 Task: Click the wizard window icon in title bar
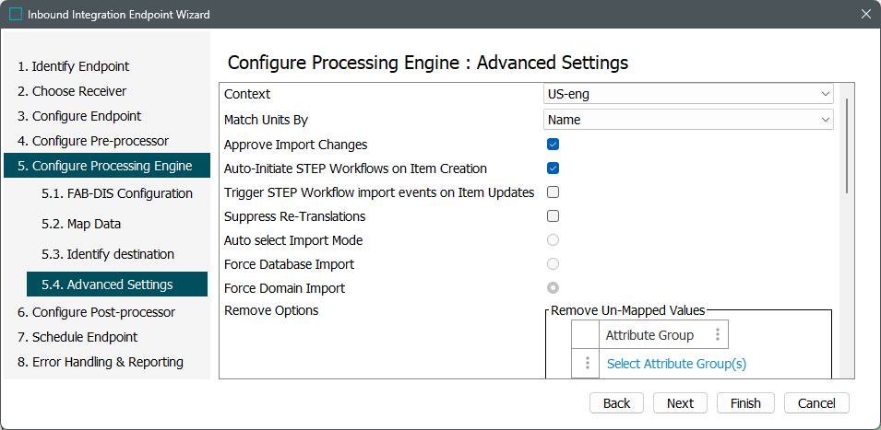tap(15, 15)
